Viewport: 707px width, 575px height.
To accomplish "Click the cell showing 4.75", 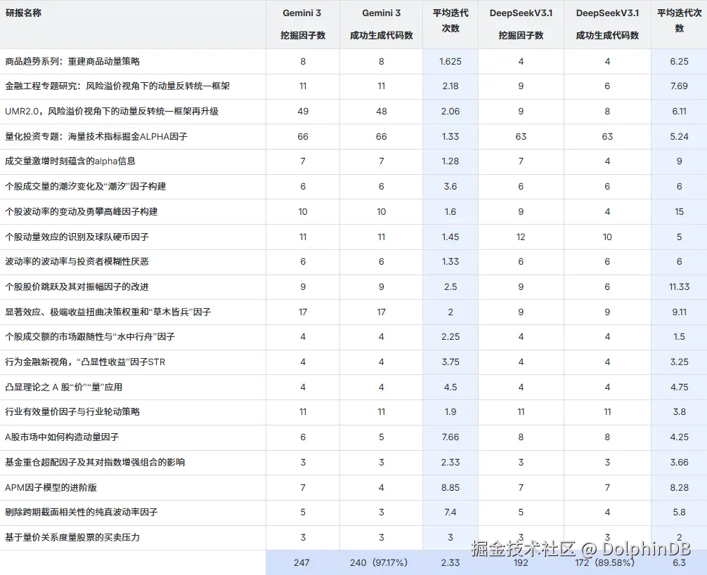I will pyautogui.click(x=679, y=388).
